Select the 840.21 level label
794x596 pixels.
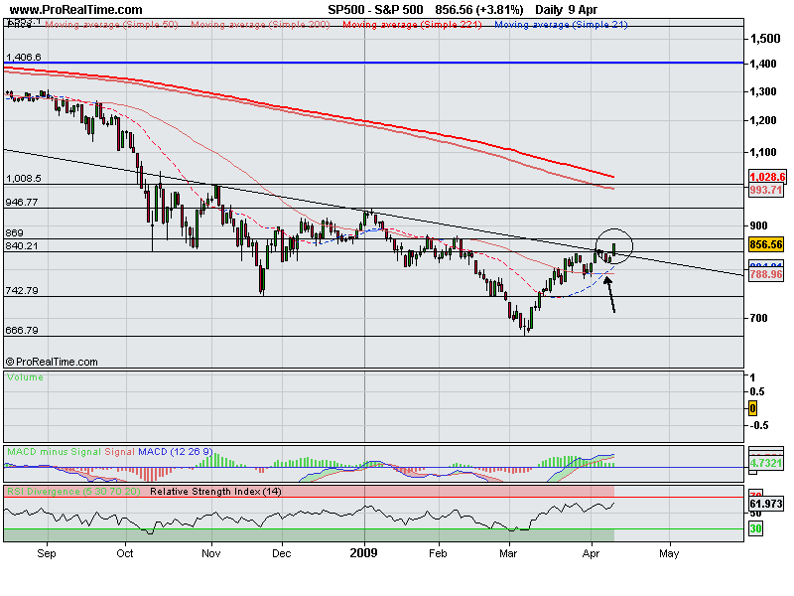coord(22,245)
